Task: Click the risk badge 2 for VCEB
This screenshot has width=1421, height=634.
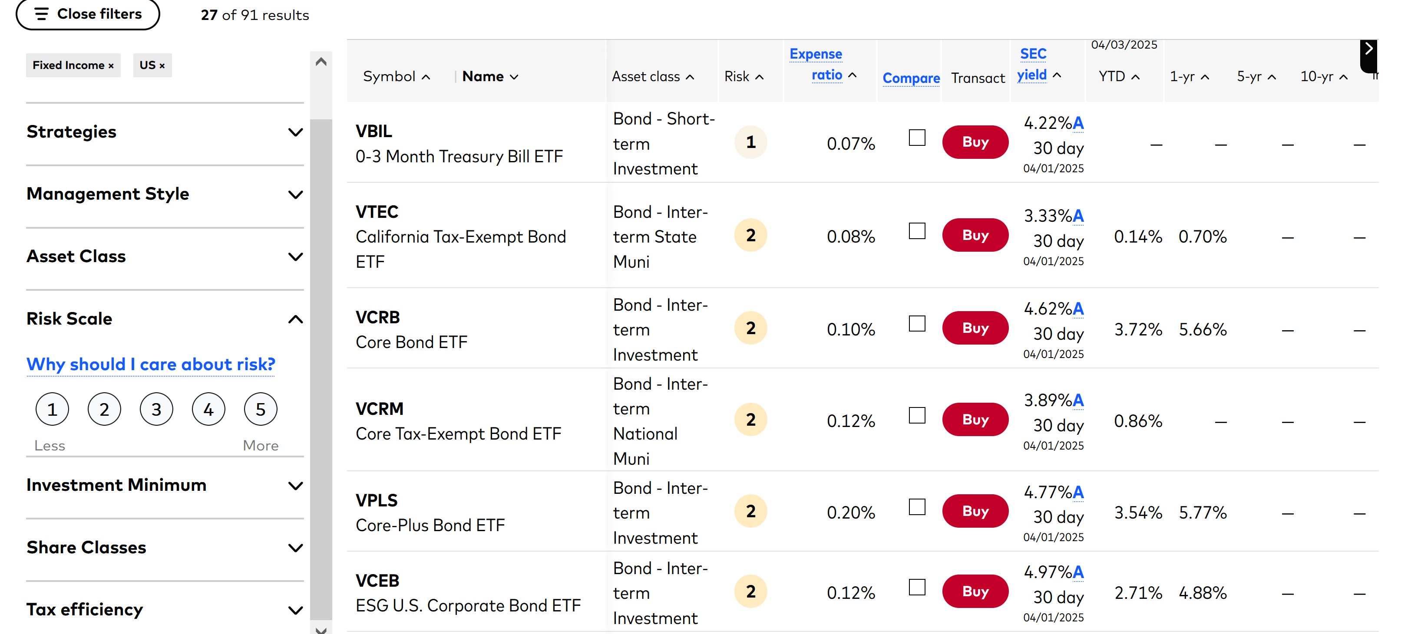Action: [x=751, y=591]
